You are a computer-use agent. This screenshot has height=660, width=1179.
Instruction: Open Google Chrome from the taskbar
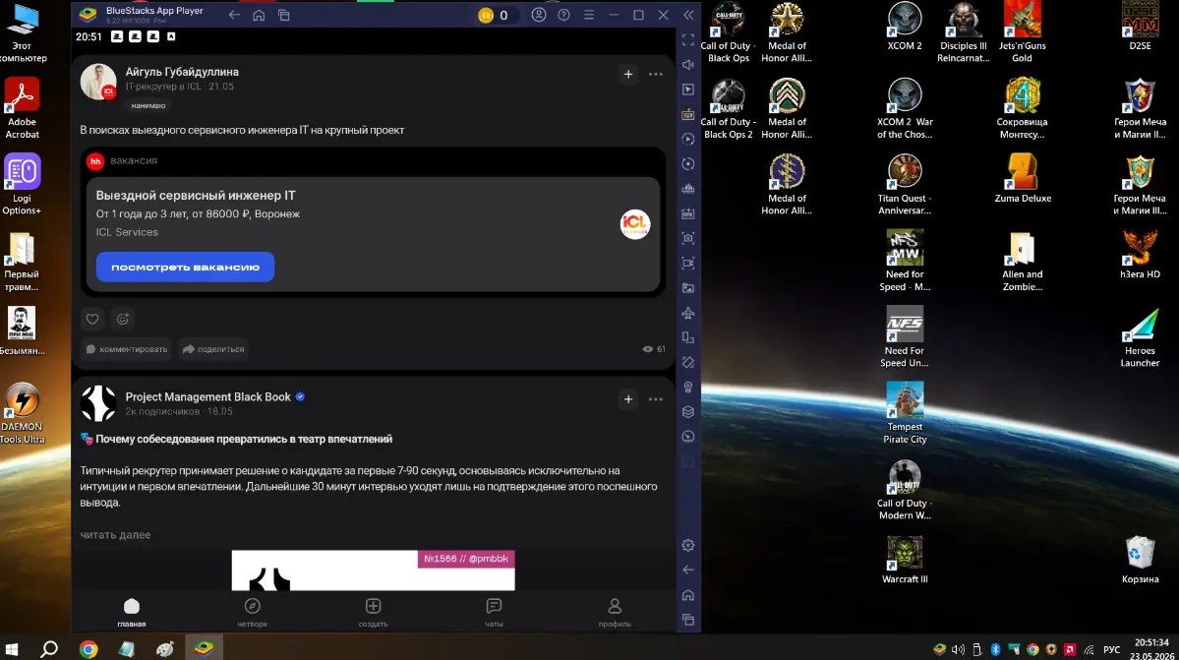88,648
